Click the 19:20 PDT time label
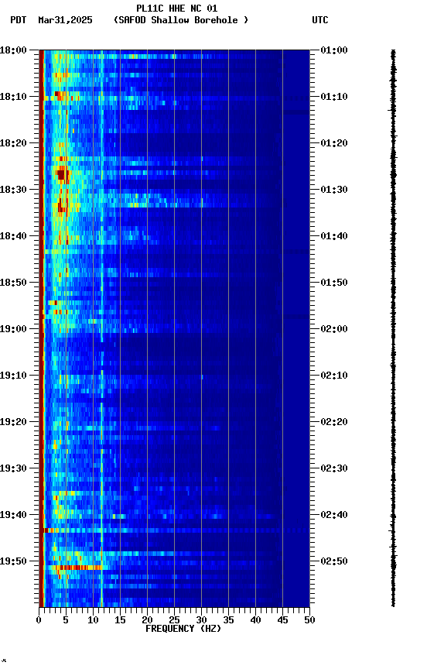Screen dimensions: 427x669 pos(13,423)
